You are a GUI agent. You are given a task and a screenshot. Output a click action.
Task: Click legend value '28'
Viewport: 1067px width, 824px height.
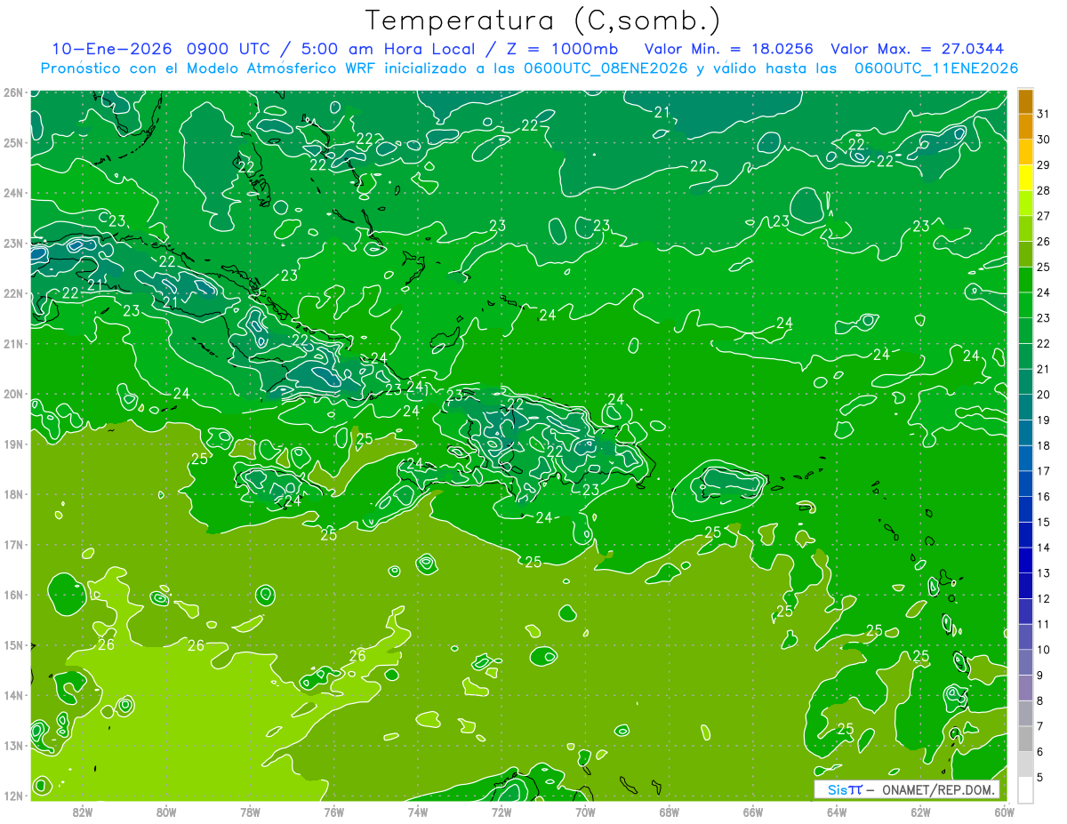1043,191
